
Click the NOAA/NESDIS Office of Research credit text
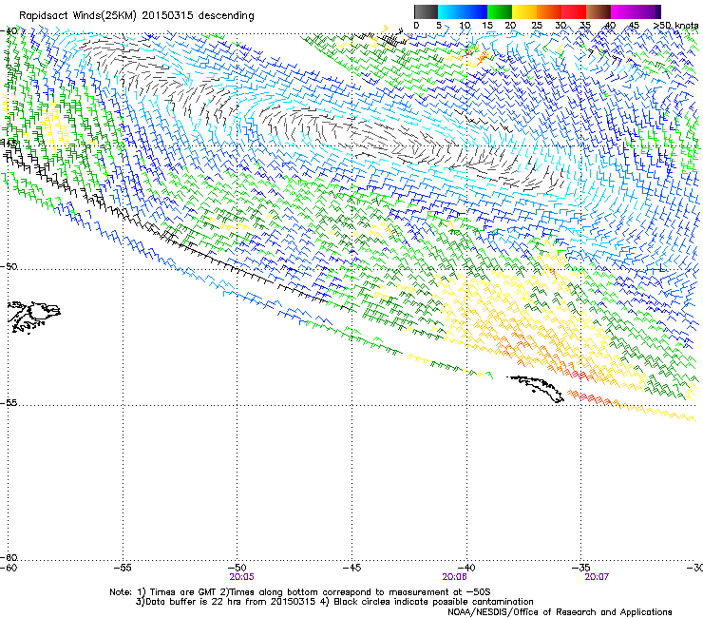(560, 612)
